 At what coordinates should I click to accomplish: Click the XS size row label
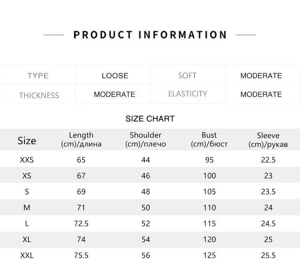pos(27,176)
